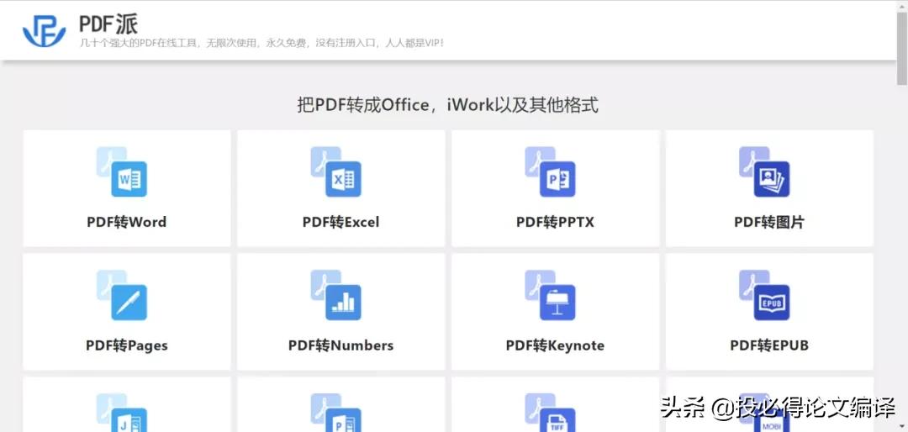This screenshot has height=432, width=908.
Task: Open the PDF to Pages pen icon
Action: coord(122,295)
